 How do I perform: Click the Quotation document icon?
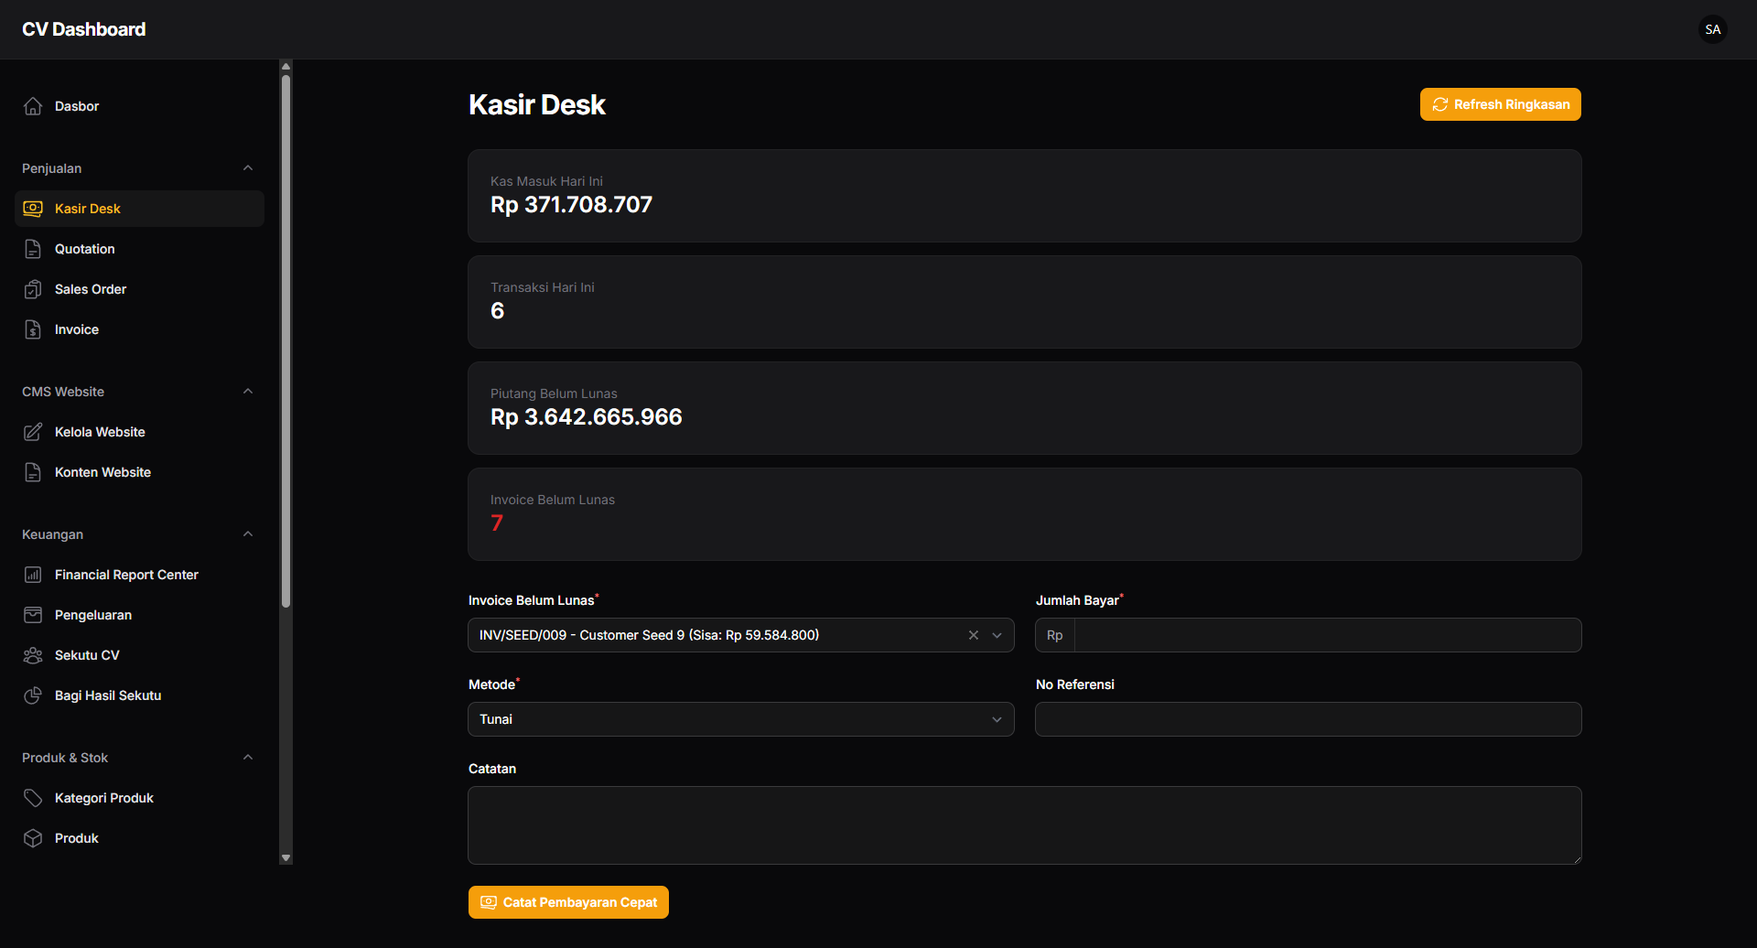[x=33, y=248]
